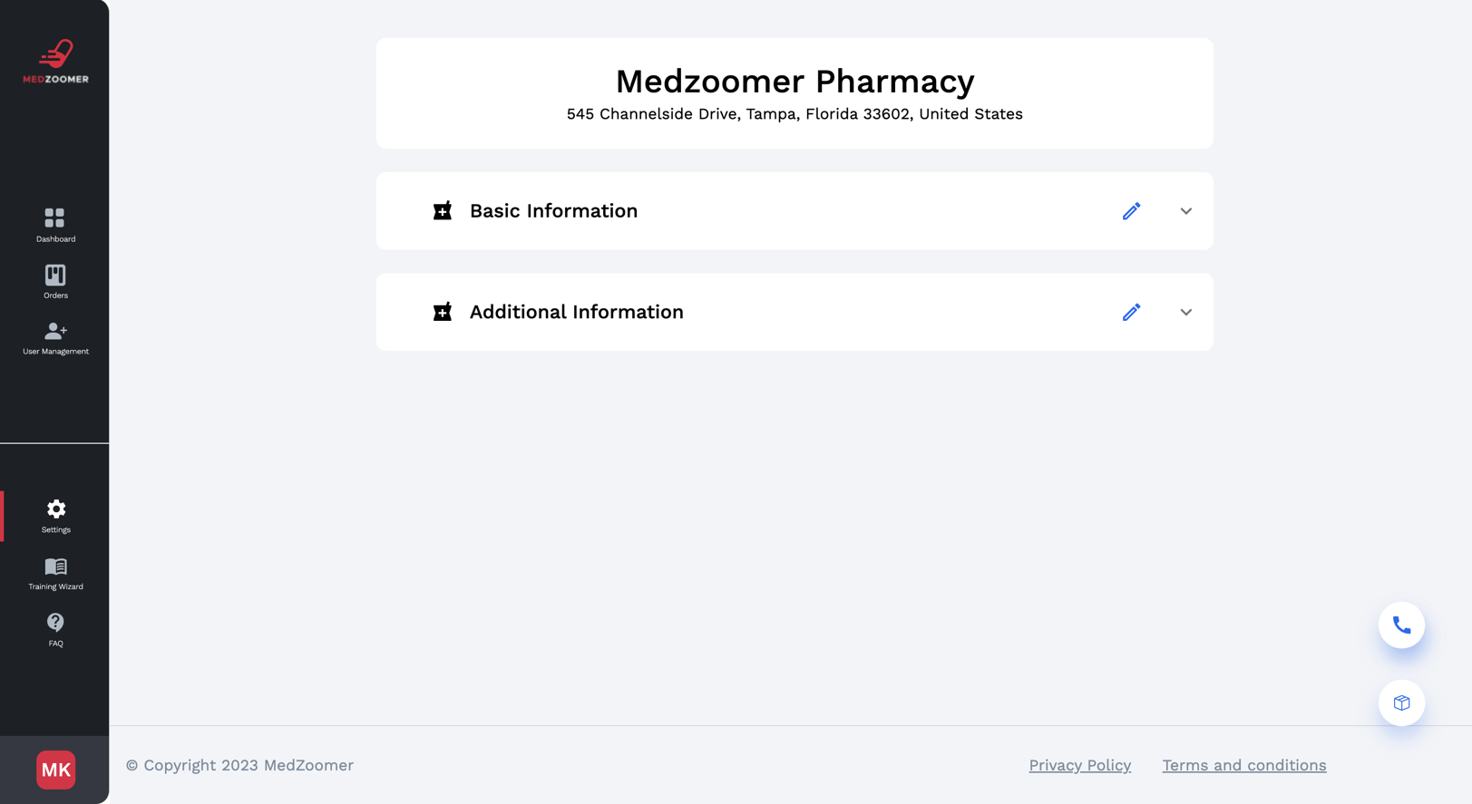Select the Orders sidebar icon

[55, 279]
